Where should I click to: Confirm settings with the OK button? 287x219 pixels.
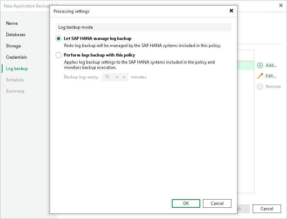[186, 203]
